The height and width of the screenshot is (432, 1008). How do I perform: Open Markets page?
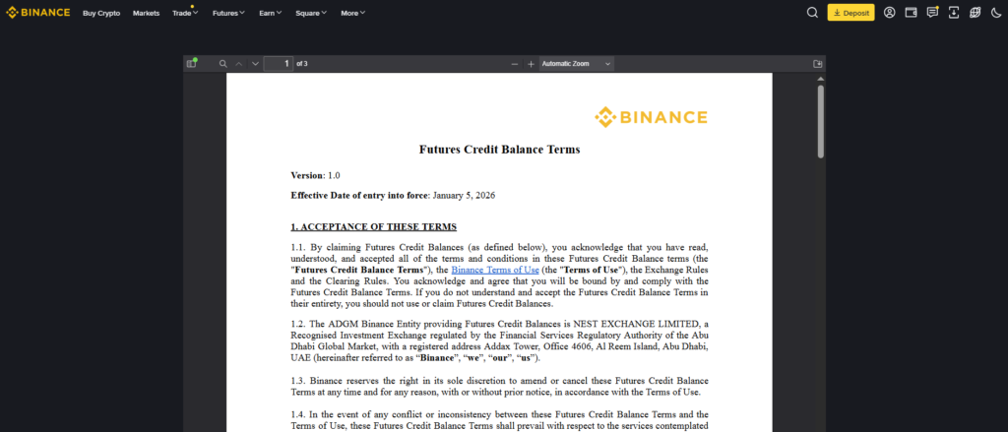146,13
